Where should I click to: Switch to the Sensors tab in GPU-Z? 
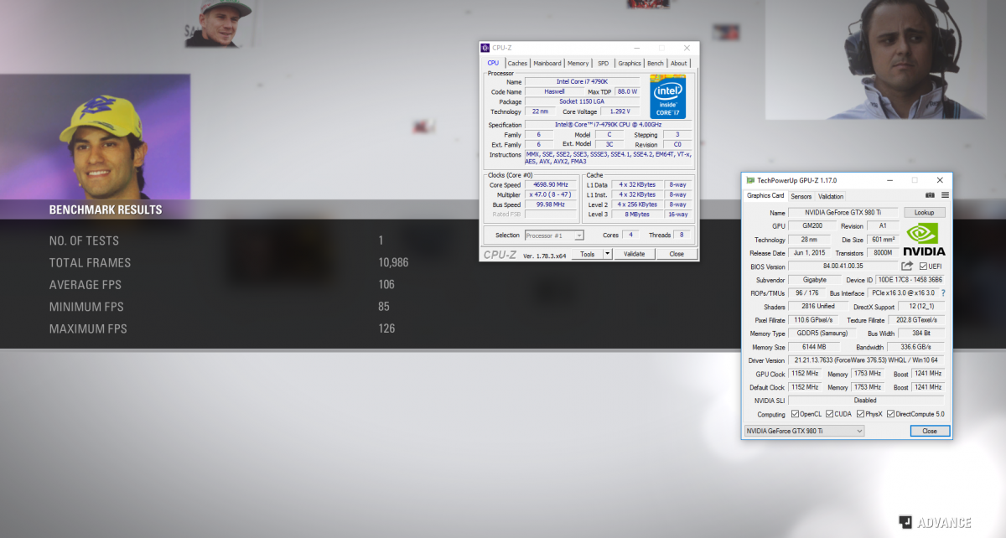click(x=801, y=196)
